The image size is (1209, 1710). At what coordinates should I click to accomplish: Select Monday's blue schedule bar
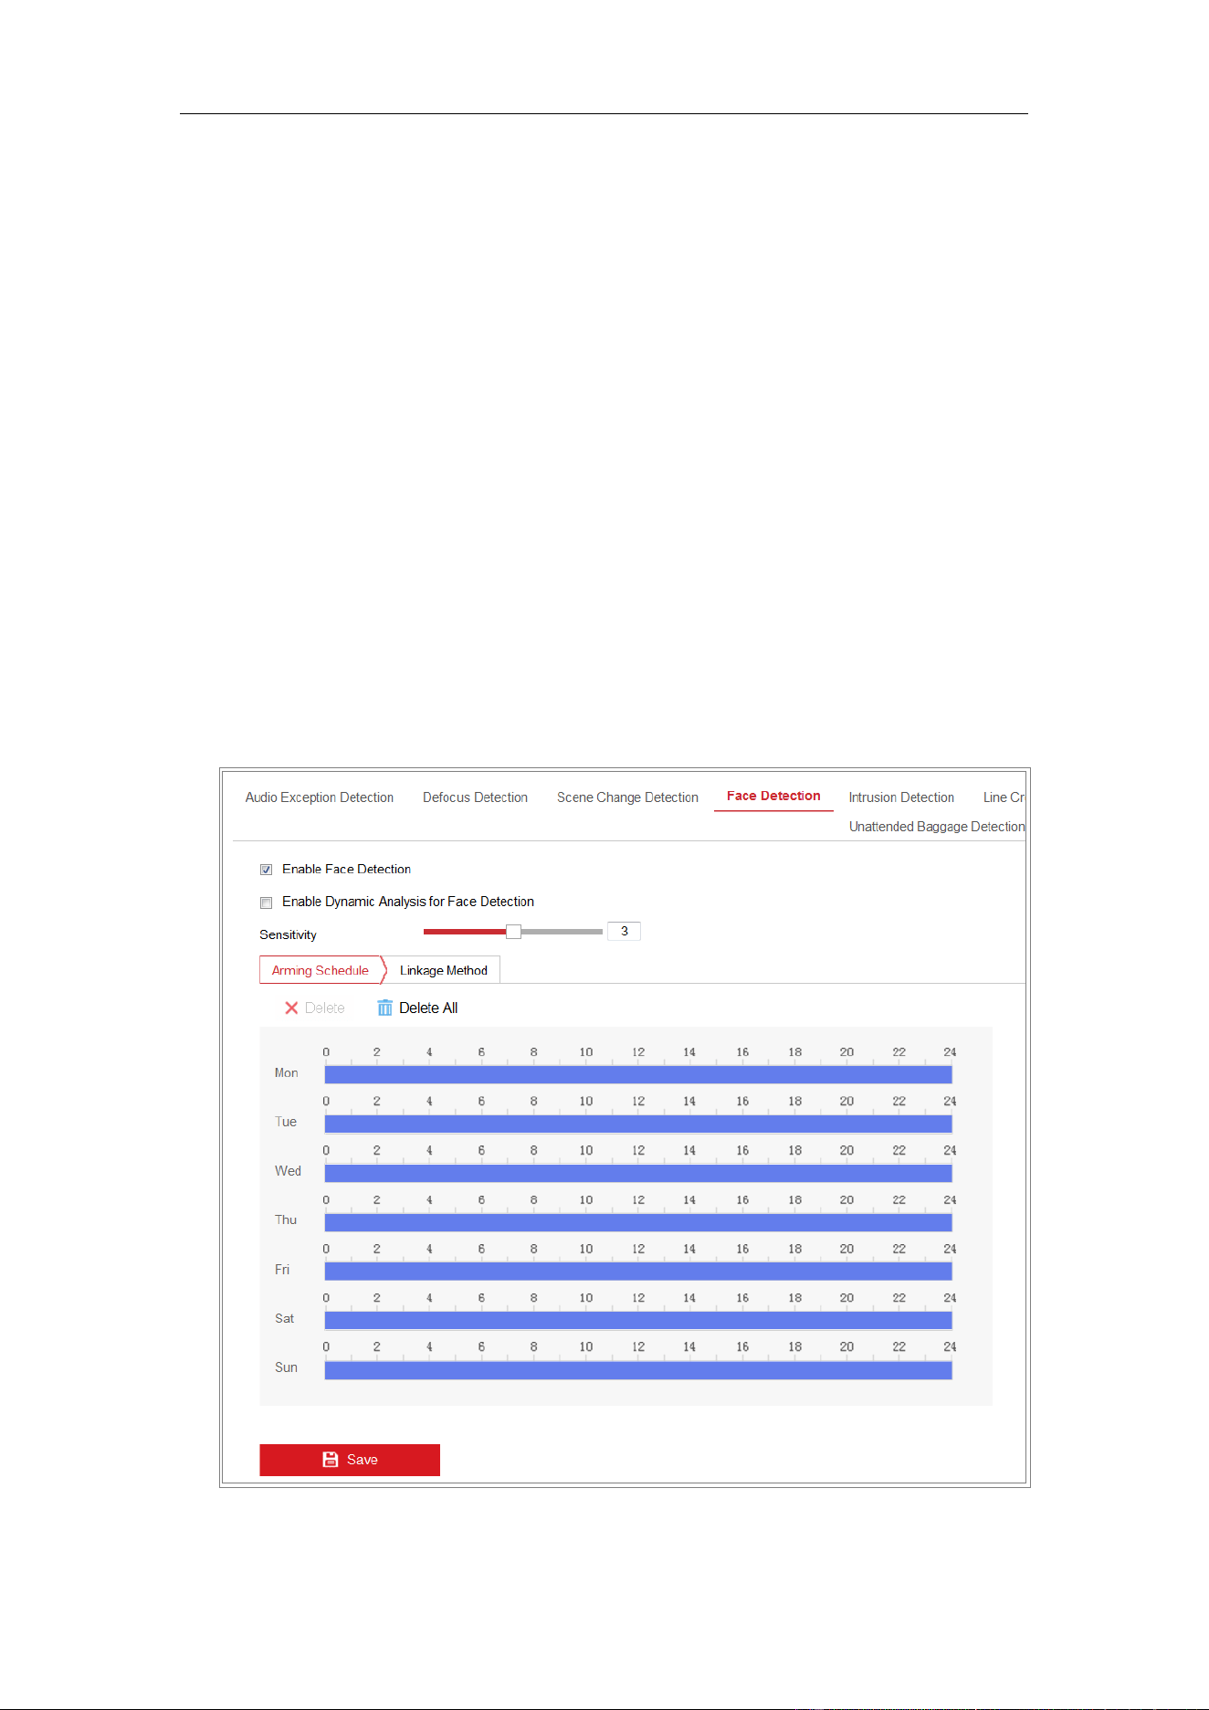(638, 1074)
